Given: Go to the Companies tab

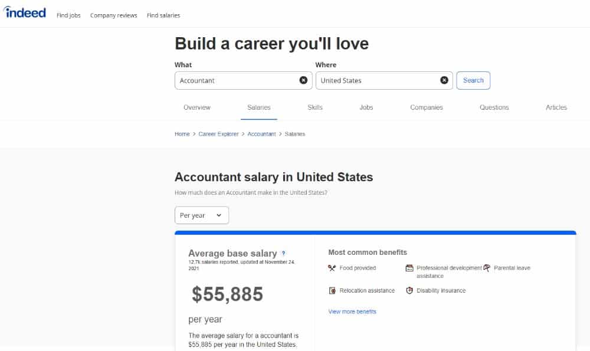Looking at the screenshot, I should (x=427, y=107).
